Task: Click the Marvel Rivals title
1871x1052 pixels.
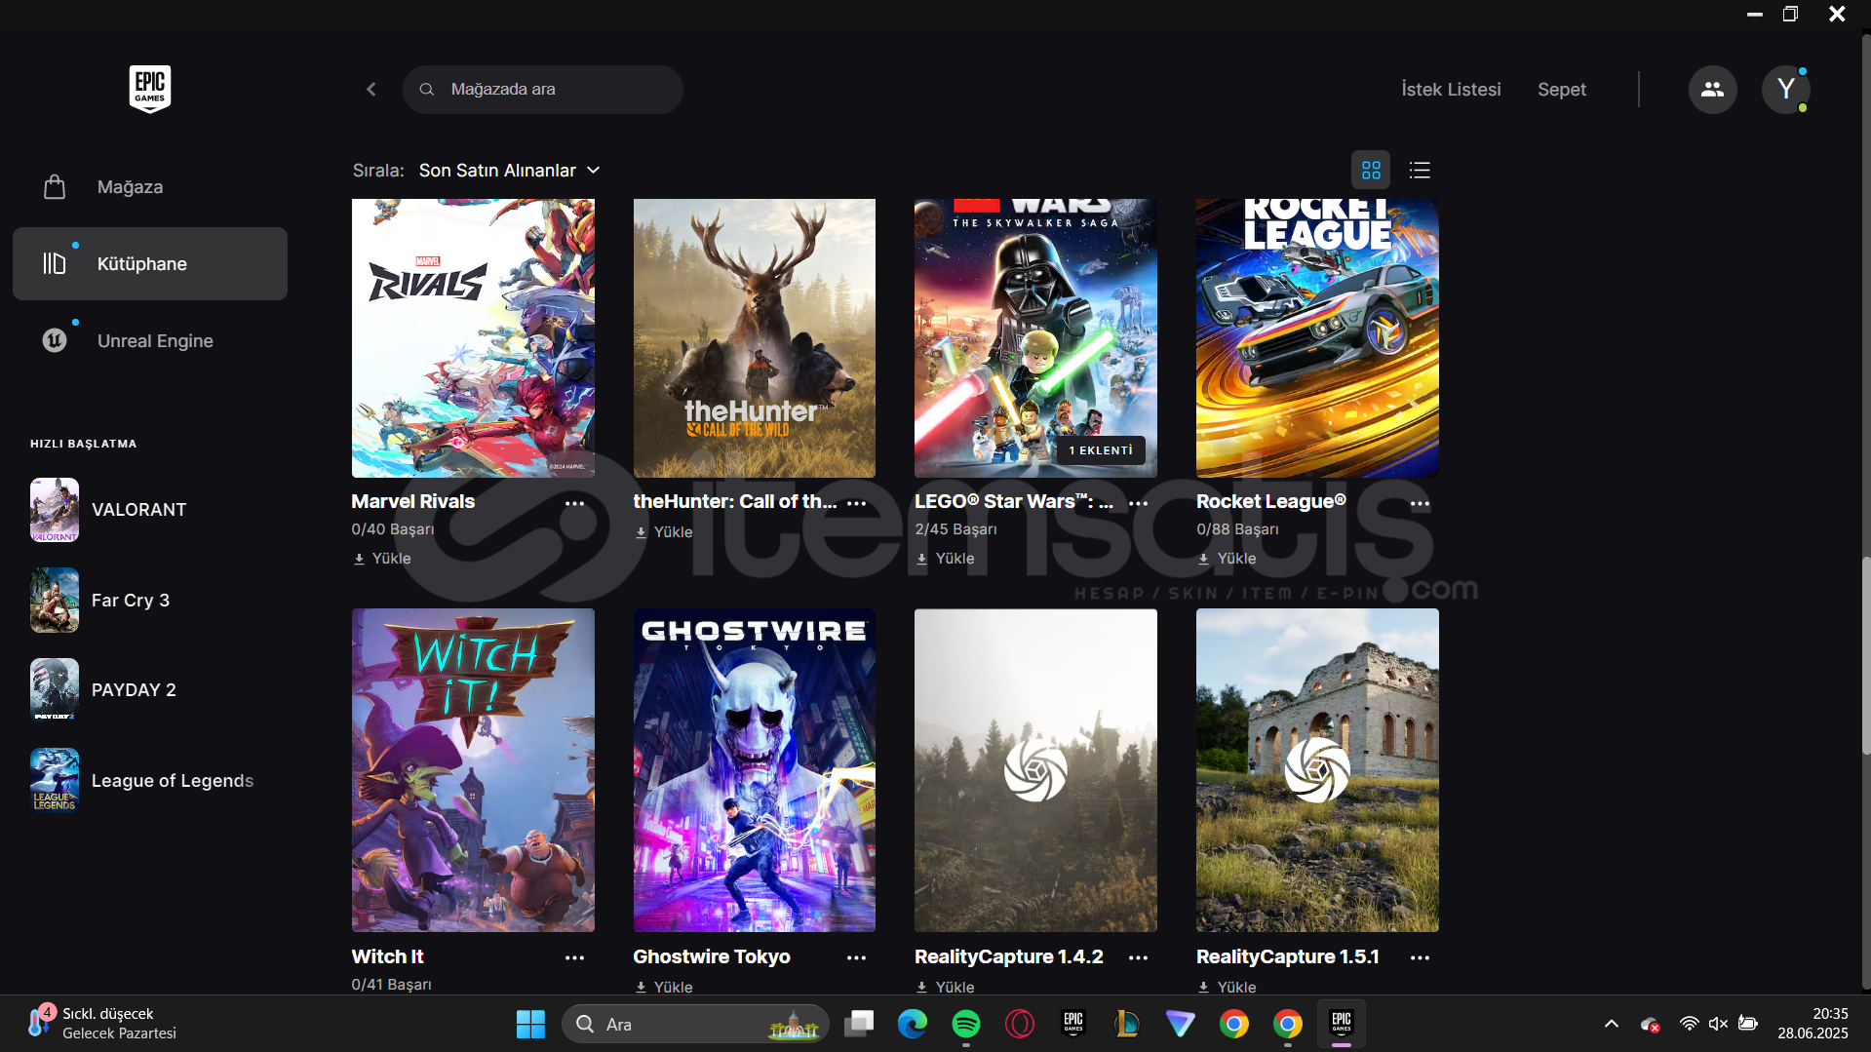Action: tap(413, 501)
